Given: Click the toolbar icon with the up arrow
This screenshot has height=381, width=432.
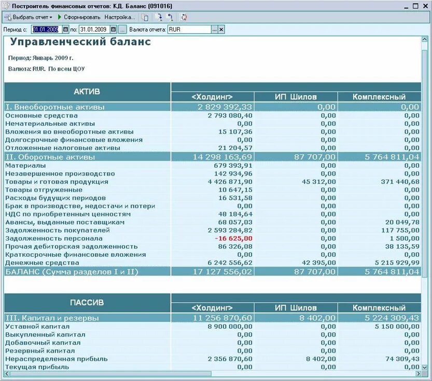Looking at the screenshot, I should pos(170,17).
